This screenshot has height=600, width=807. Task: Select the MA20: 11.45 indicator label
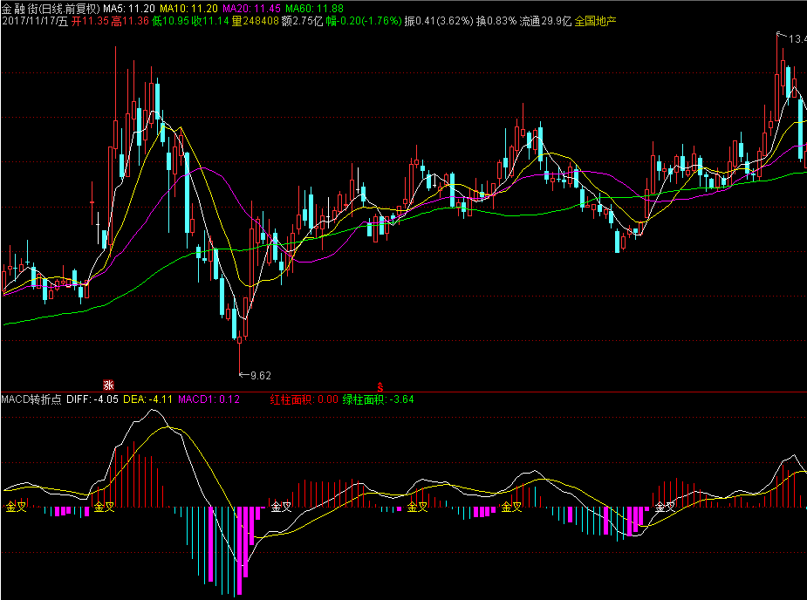coord(251,8)
